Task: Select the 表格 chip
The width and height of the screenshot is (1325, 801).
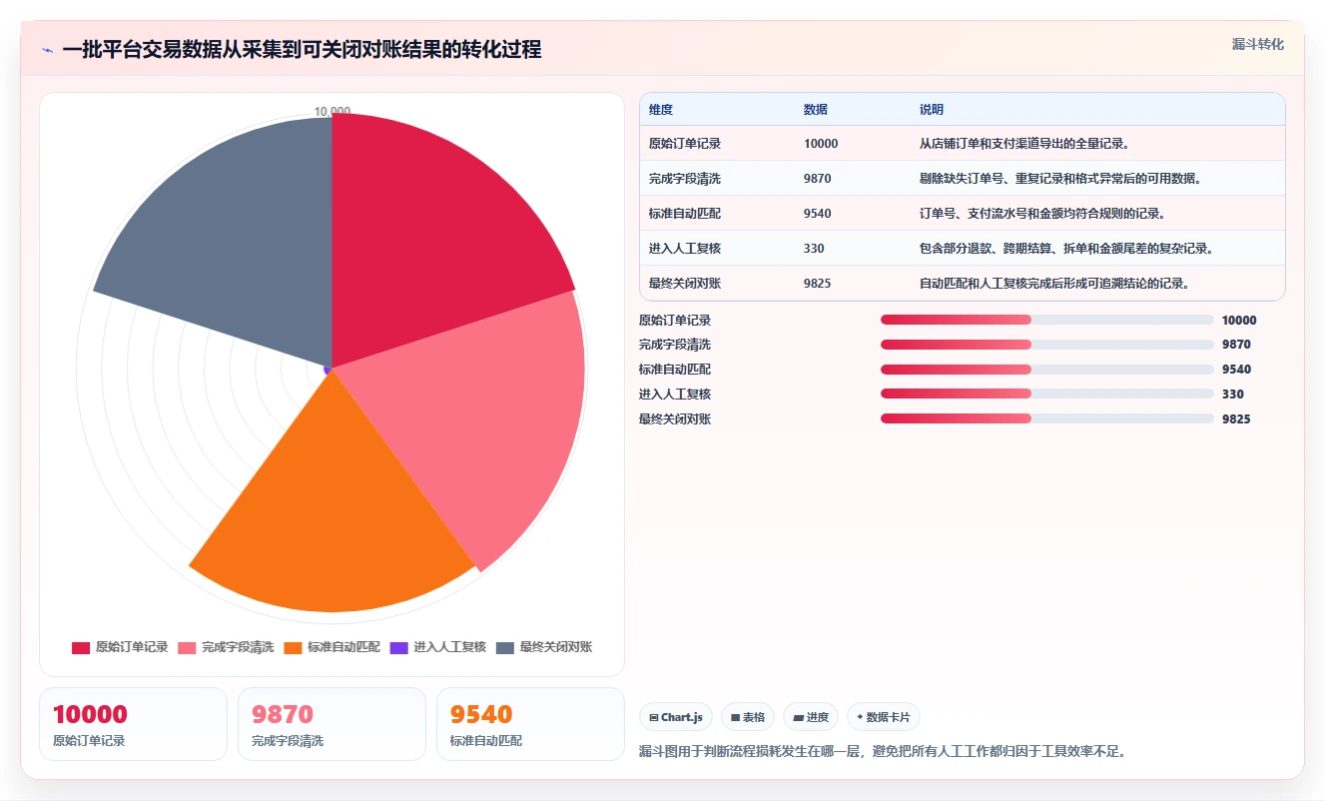Action: pyautogui.click(x=748, y=717)
